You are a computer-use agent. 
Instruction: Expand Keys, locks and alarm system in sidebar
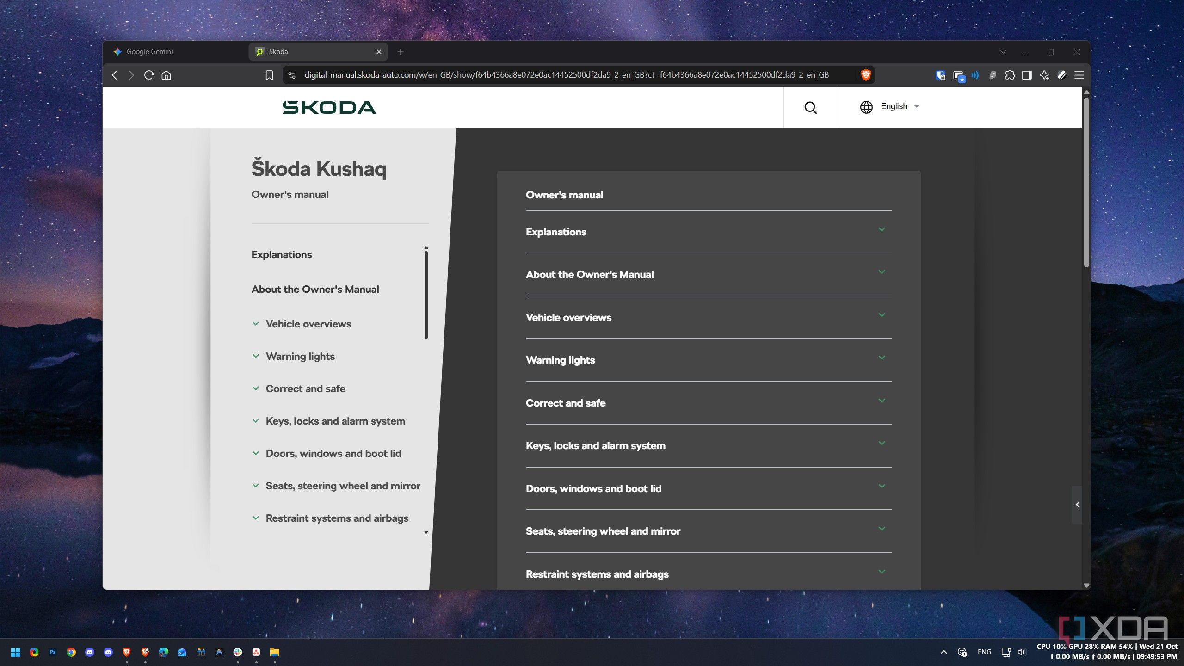tap(256, 421)
